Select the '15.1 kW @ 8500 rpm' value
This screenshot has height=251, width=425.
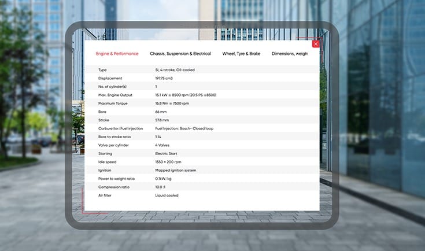point(186,95)
